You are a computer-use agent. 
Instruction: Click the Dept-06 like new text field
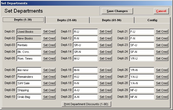click(x=29, y=70)
